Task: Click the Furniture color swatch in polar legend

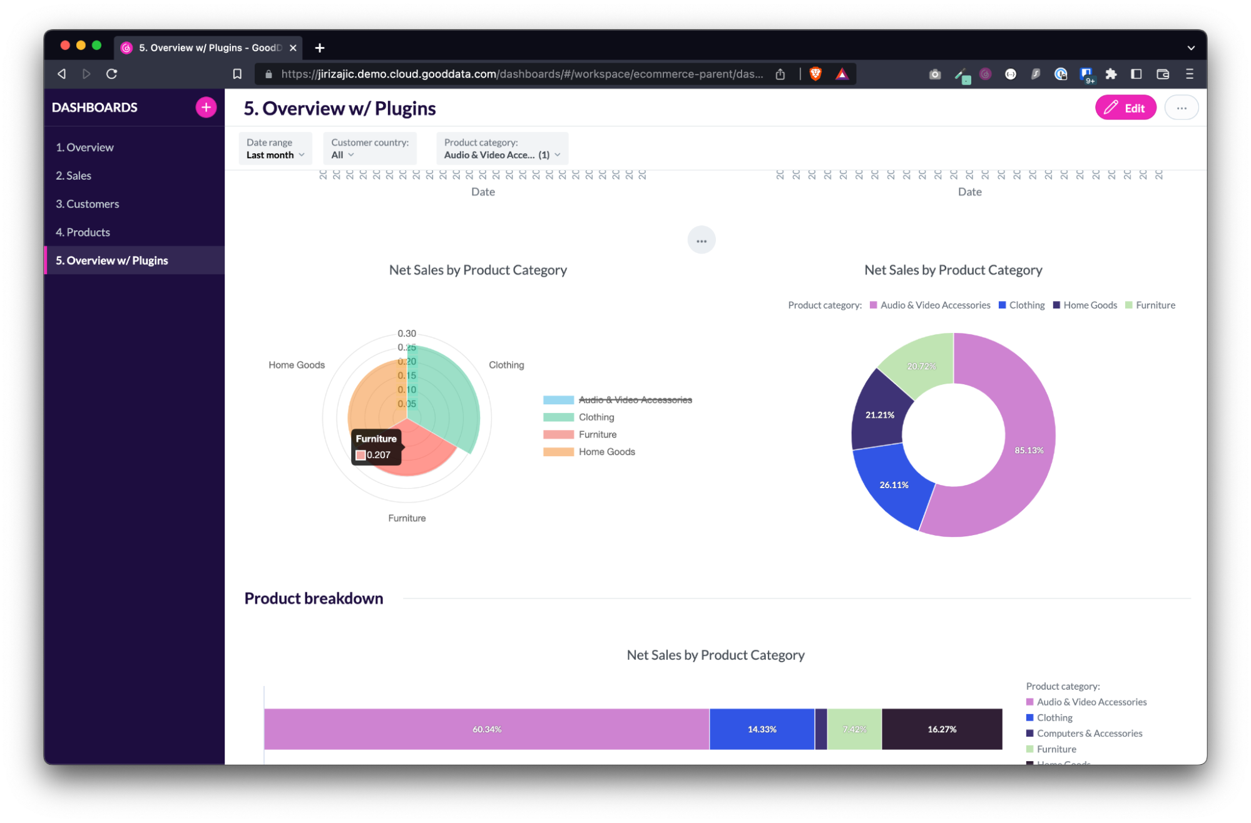Action: 558,435
